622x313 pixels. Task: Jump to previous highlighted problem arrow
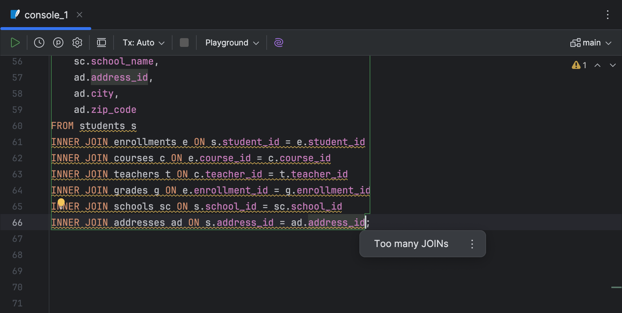click(597, 65)
